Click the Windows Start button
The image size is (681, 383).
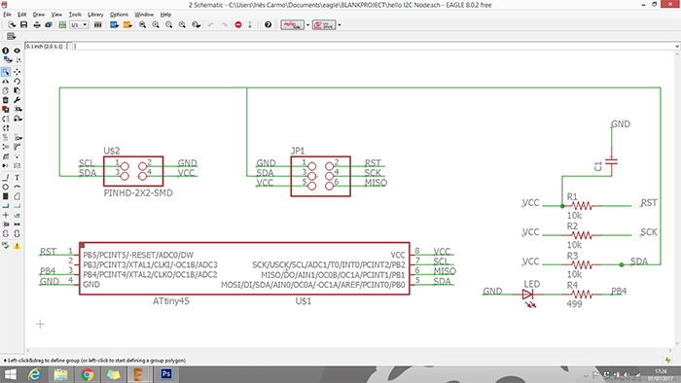[11, 374]
